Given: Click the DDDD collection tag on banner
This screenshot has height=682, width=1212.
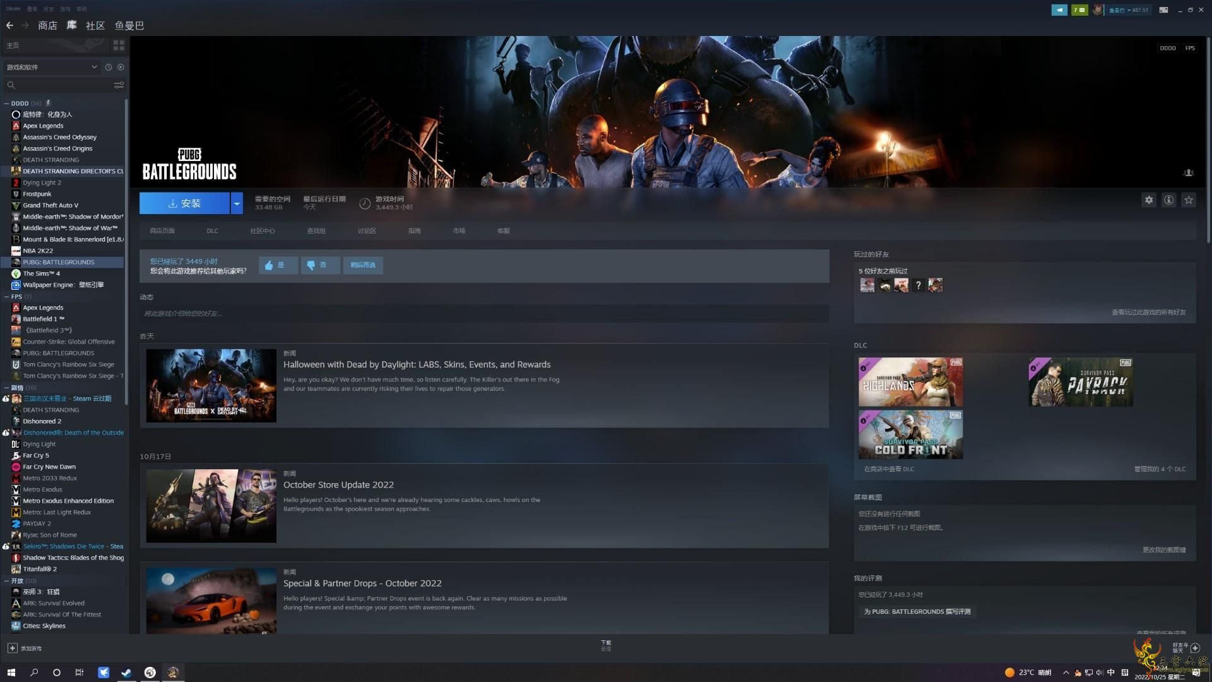Looking at the screenshot, I should (1168, 48).
